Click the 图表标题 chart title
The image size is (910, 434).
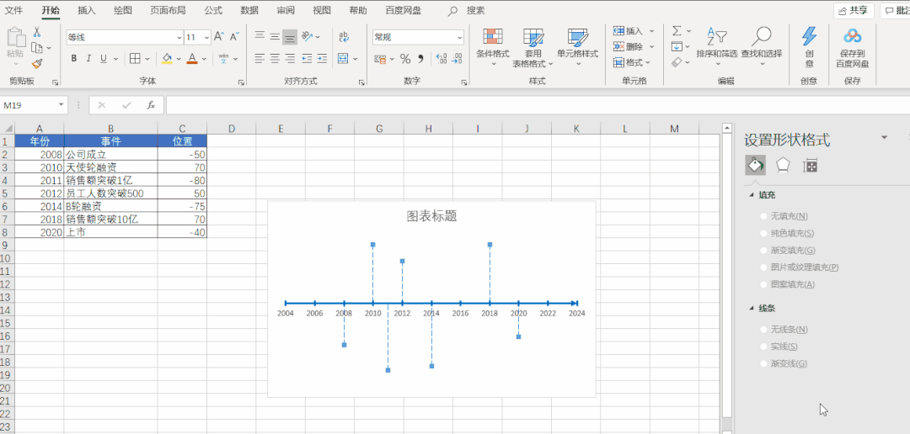click(x=431, y=216)
